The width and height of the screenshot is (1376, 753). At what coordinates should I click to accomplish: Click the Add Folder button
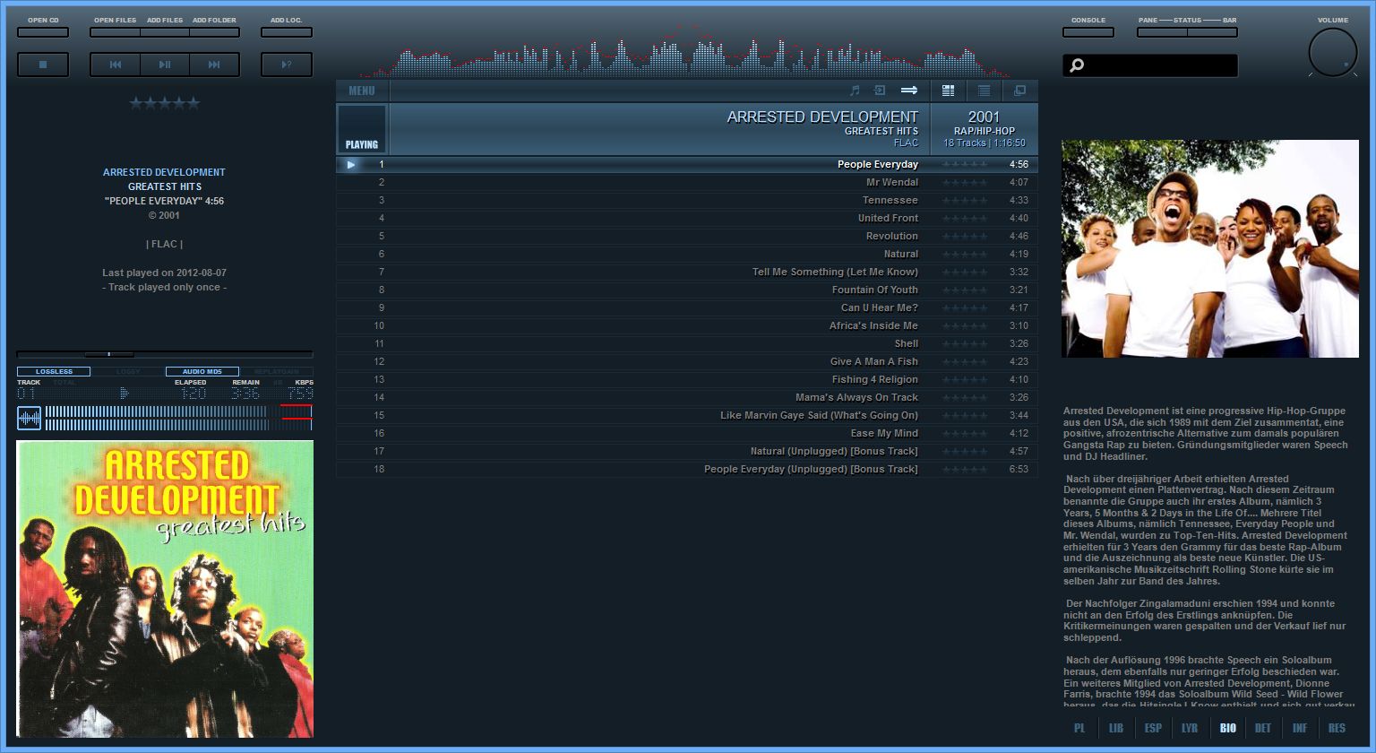(214, 32)
